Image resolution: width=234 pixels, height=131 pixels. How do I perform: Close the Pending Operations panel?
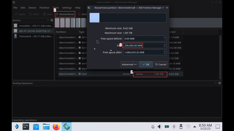click(220, 83)
